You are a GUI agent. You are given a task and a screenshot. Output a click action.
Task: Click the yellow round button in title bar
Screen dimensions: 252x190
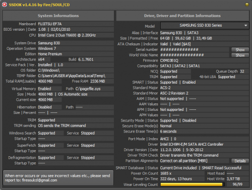247,5
